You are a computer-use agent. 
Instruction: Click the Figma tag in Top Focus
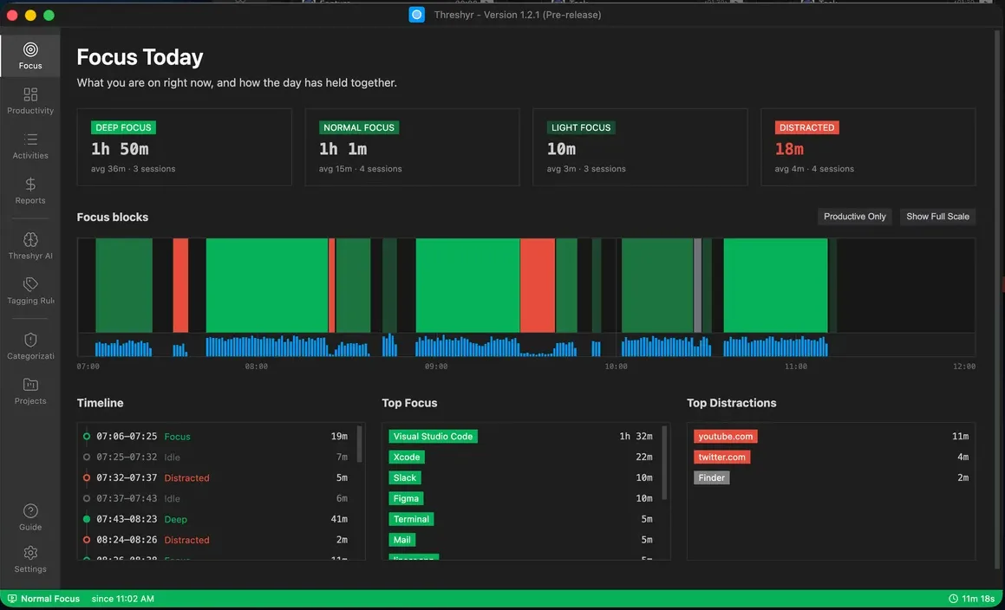tap(406, 498)
